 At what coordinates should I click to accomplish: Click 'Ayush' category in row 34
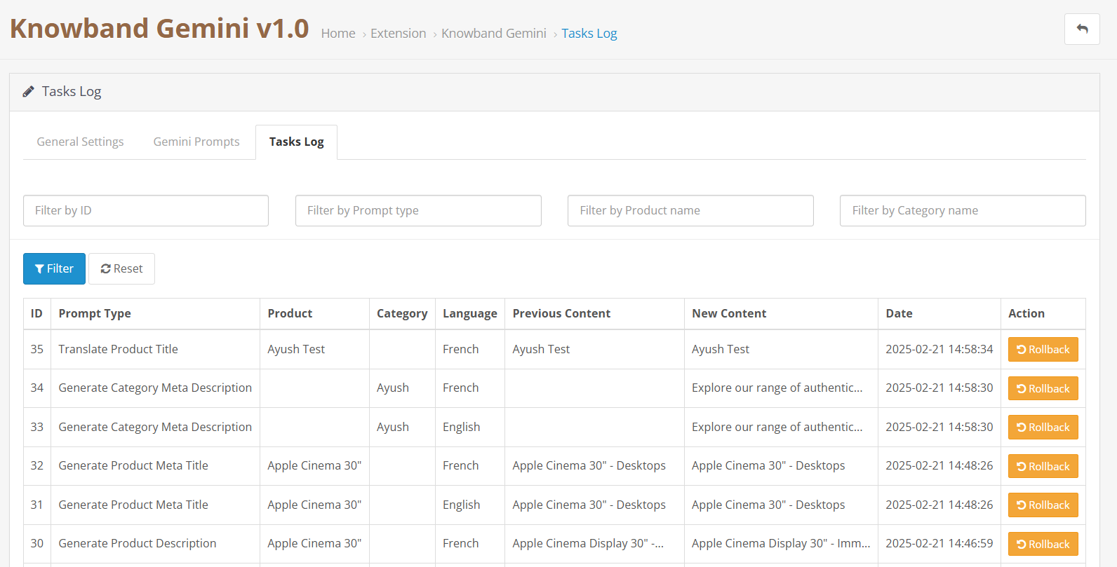point(392,388)
